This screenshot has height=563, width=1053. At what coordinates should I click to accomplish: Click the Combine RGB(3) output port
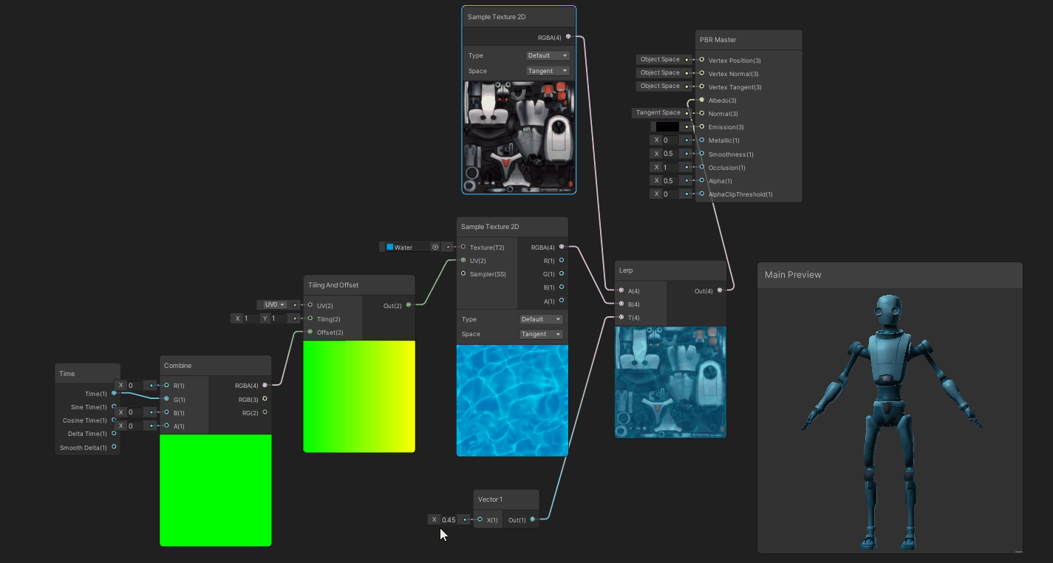click(265, 399)
